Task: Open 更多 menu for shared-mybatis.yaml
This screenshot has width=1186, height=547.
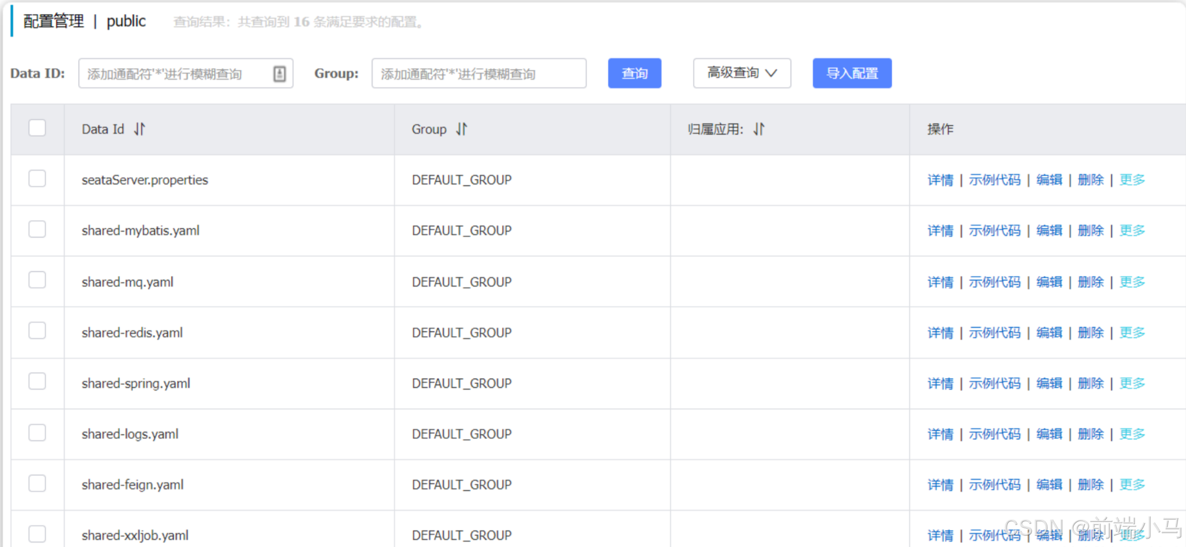Action: tap(1132, 230)
